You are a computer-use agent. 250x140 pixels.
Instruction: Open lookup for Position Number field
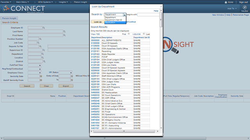coord(40,39)
